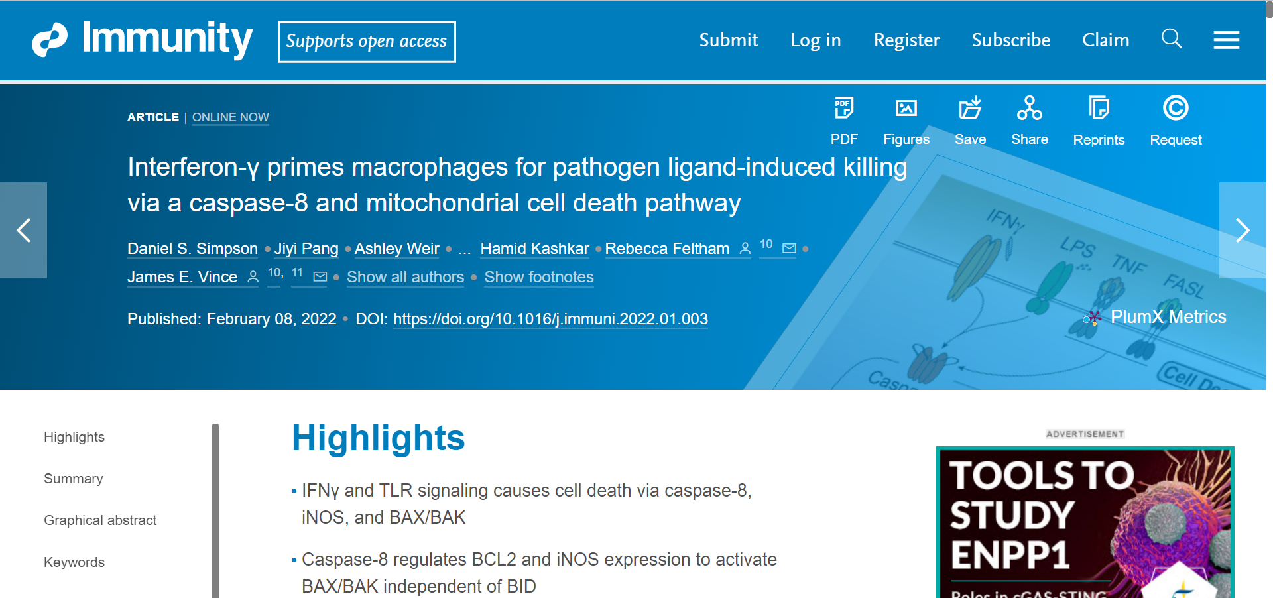Open the Figures icon
This screenshot has height=598, width=1273.
point(906,108)
